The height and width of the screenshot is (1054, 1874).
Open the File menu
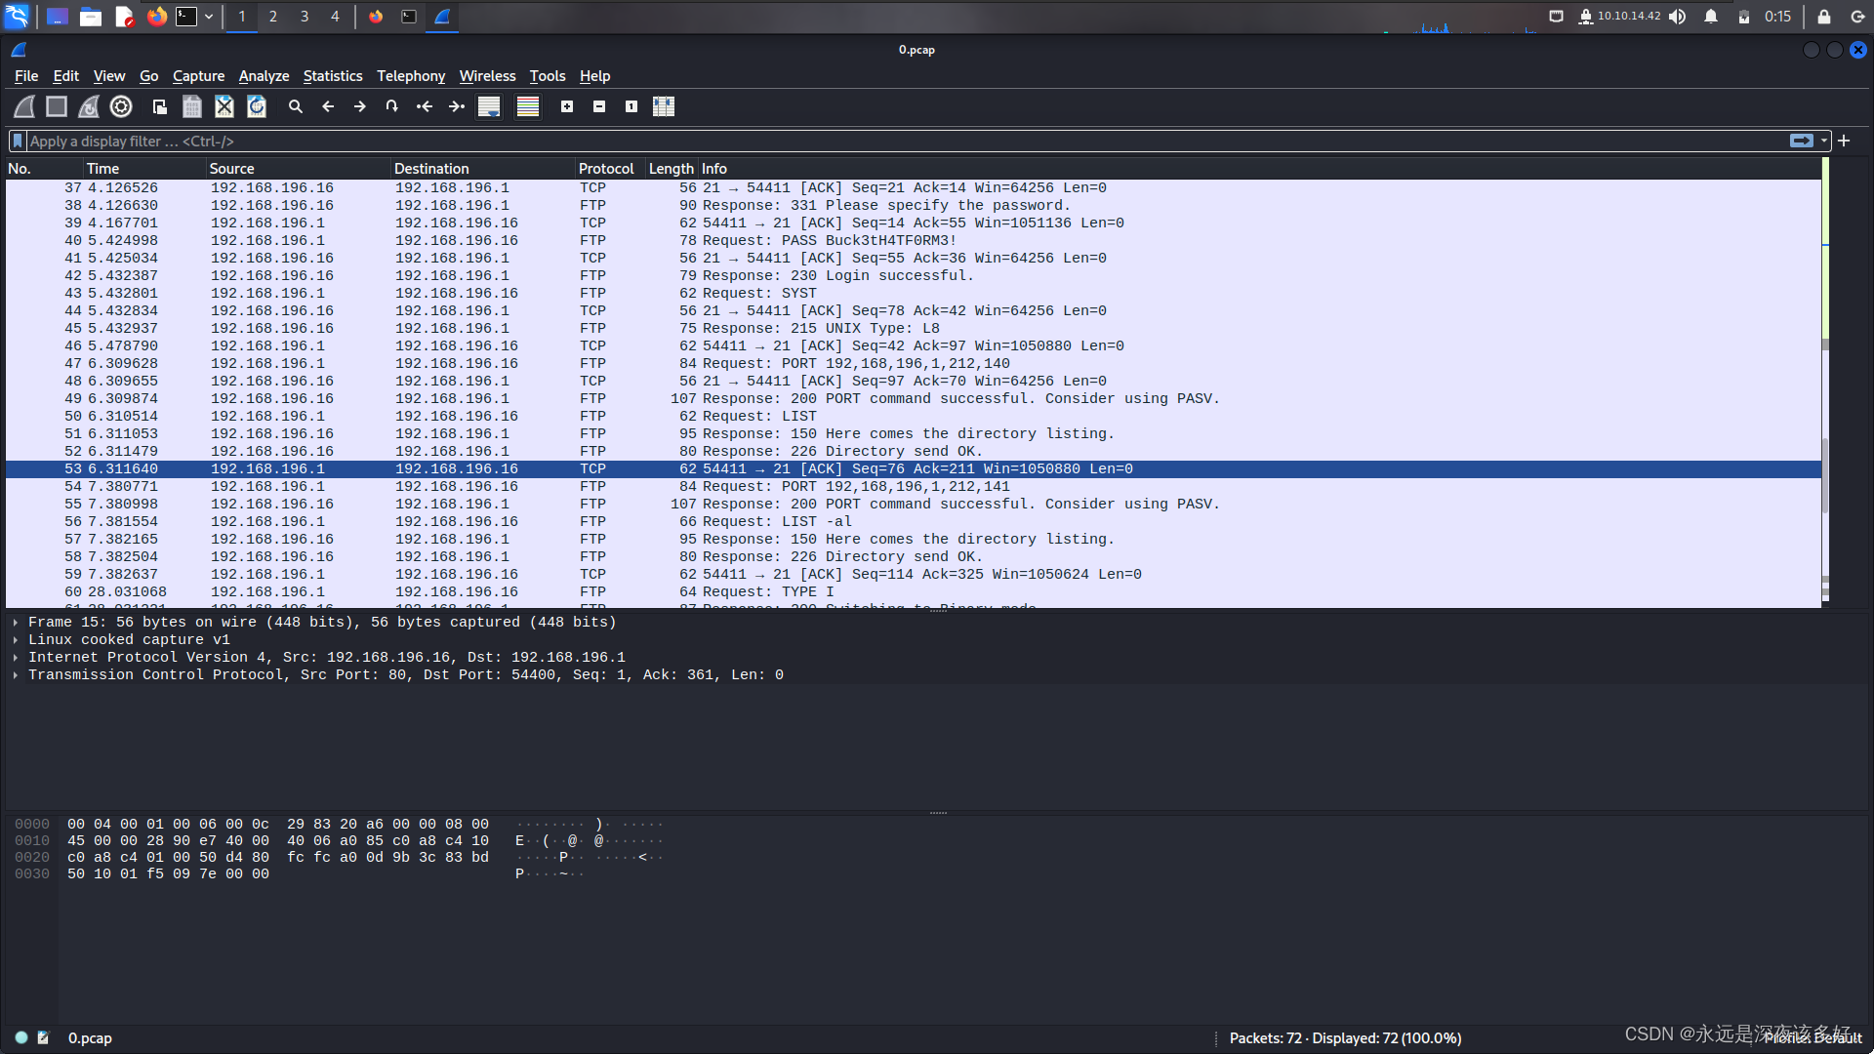point(26,76)
